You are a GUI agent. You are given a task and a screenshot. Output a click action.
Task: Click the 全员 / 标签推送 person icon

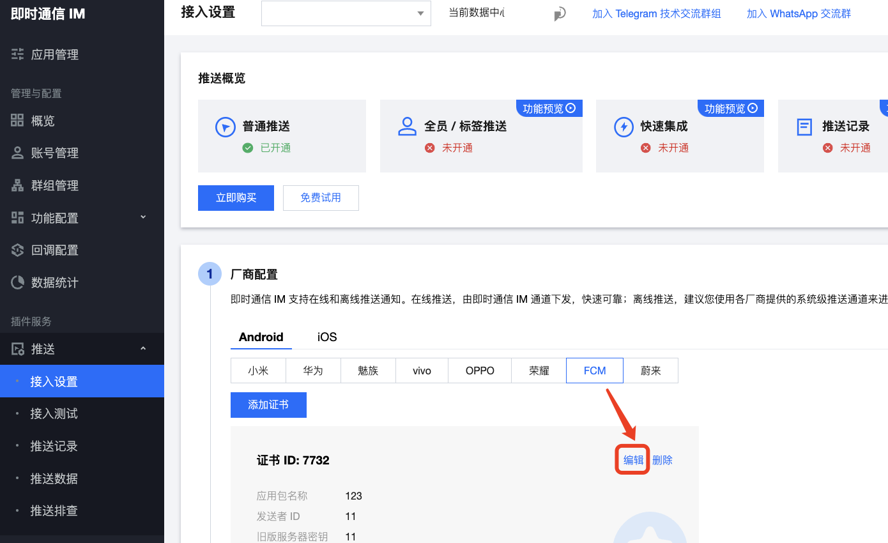pyautogui.click(x=407, y=126)
